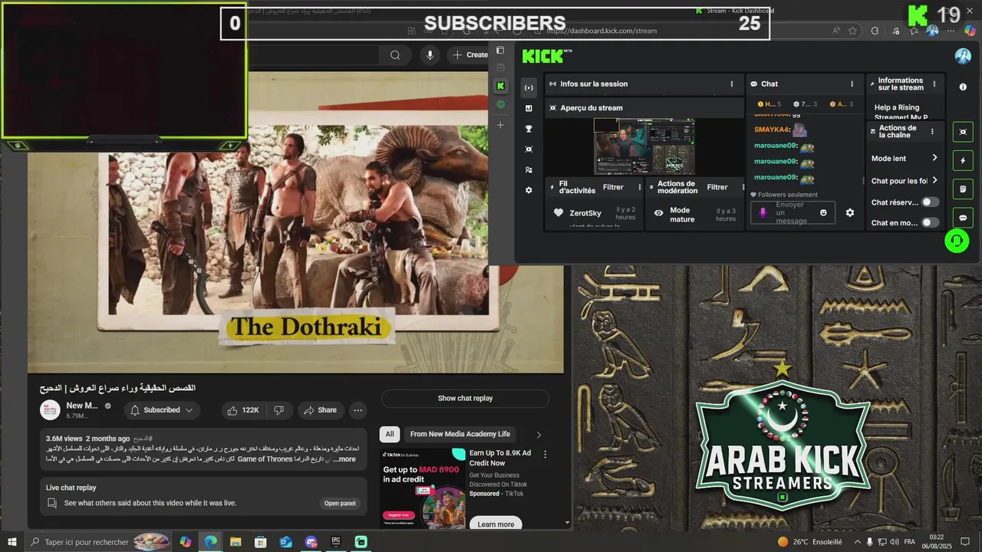Click the chat bubble button on right rail

(963, 218)
